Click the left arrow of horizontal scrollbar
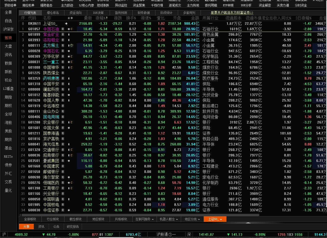The image size is (327, 238). pos(20,215)
